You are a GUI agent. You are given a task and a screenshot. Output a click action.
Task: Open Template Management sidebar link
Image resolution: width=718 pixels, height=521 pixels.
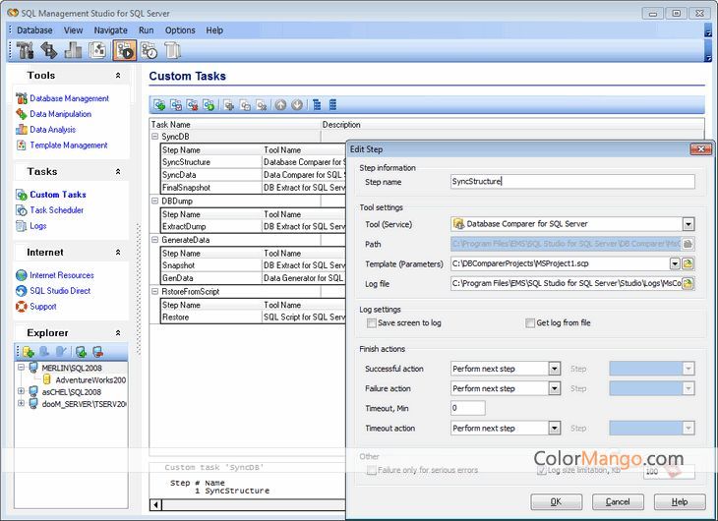coord(69,145)
